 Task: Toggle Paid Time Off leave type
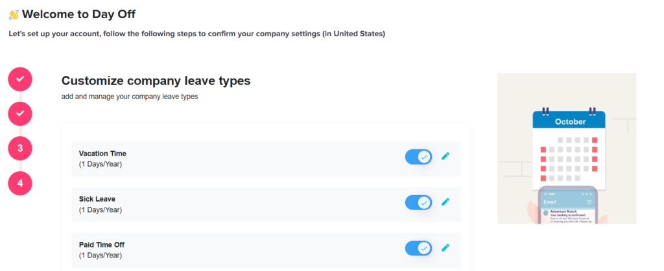coord(418,248)
